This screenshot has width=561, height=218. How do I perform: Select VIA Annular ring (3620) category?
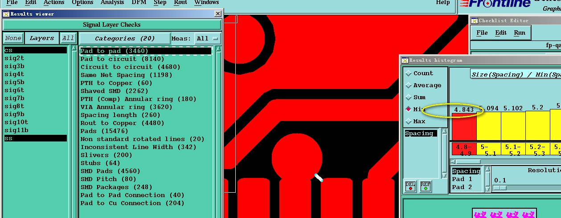(146, 107)
